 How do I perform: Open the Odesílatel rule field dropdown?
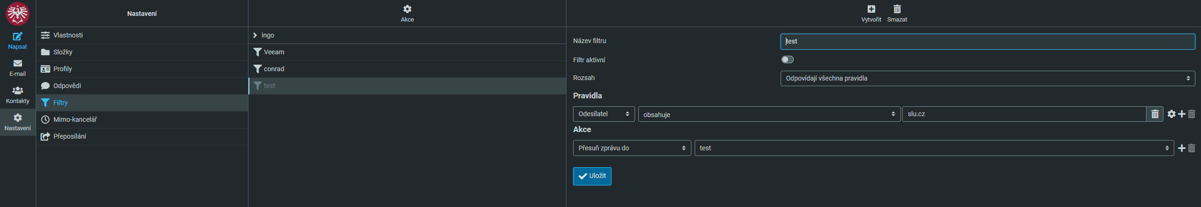(604, 114)
